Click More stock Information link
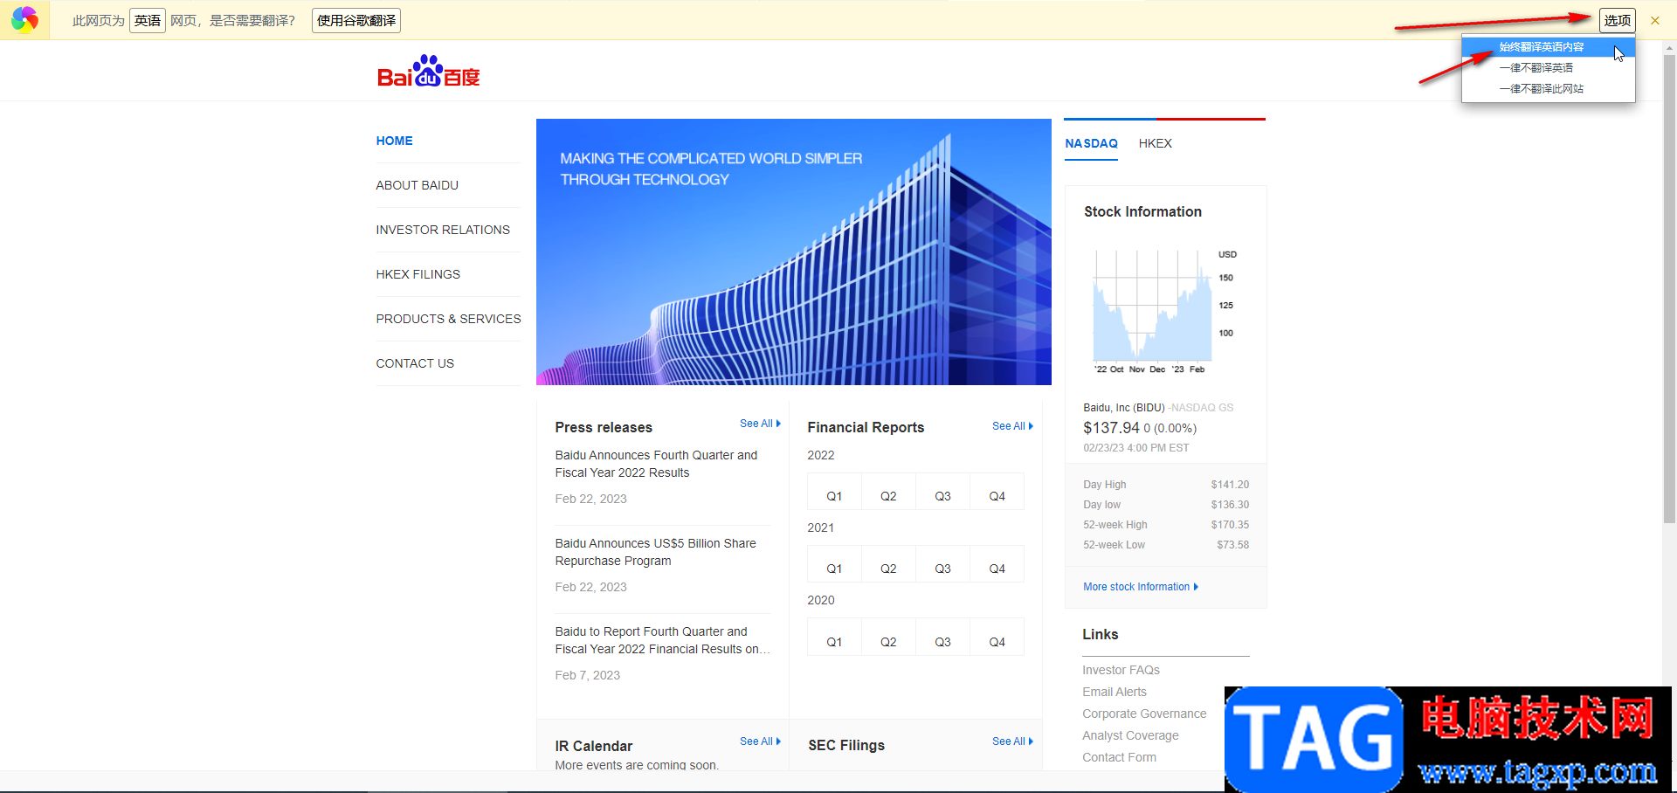Viewport: 1677px width, 793px height. tap(1140, 587)
